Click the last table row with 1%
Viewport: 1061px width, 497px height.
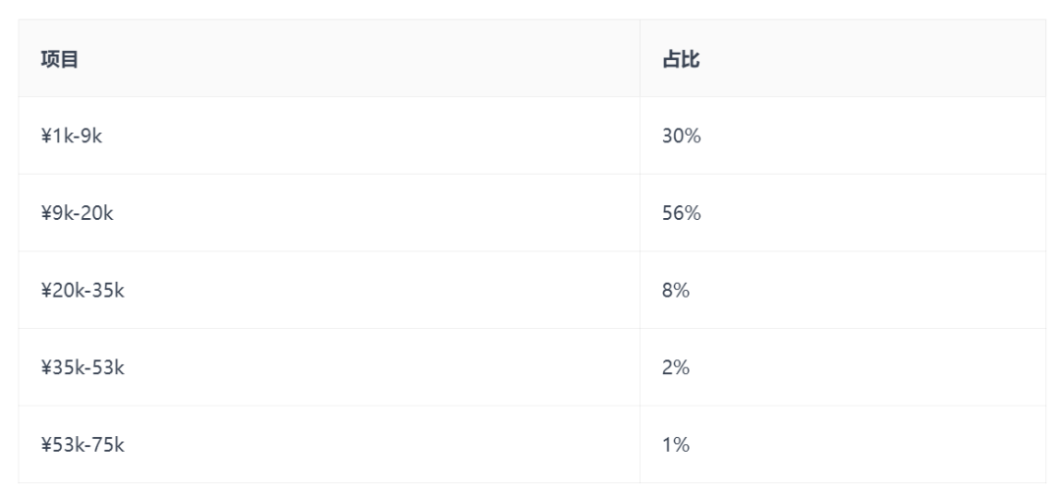(x=531, y=444)
